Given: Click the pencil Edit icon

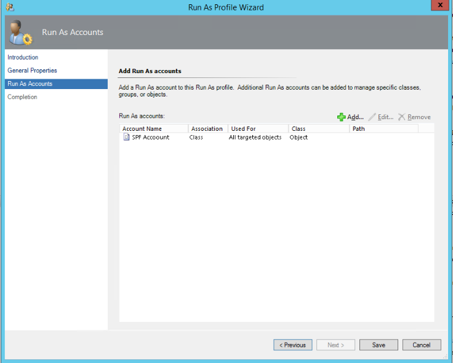Looking at the screenshot, I should coord(372,117).
